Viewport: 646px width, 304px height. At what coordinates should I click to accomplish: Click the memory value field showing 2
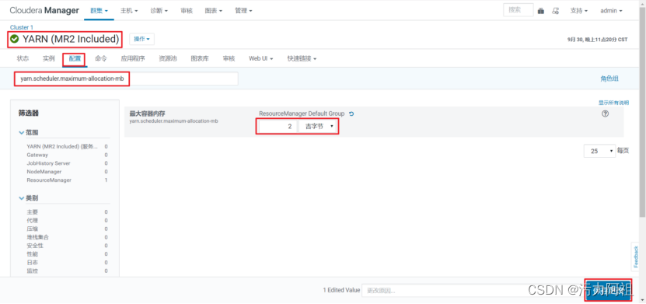pyautogui.click(x=278, y=127)
